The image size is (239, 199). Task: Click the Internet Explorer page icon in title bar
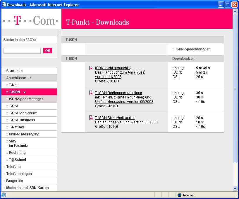point(4,5)
